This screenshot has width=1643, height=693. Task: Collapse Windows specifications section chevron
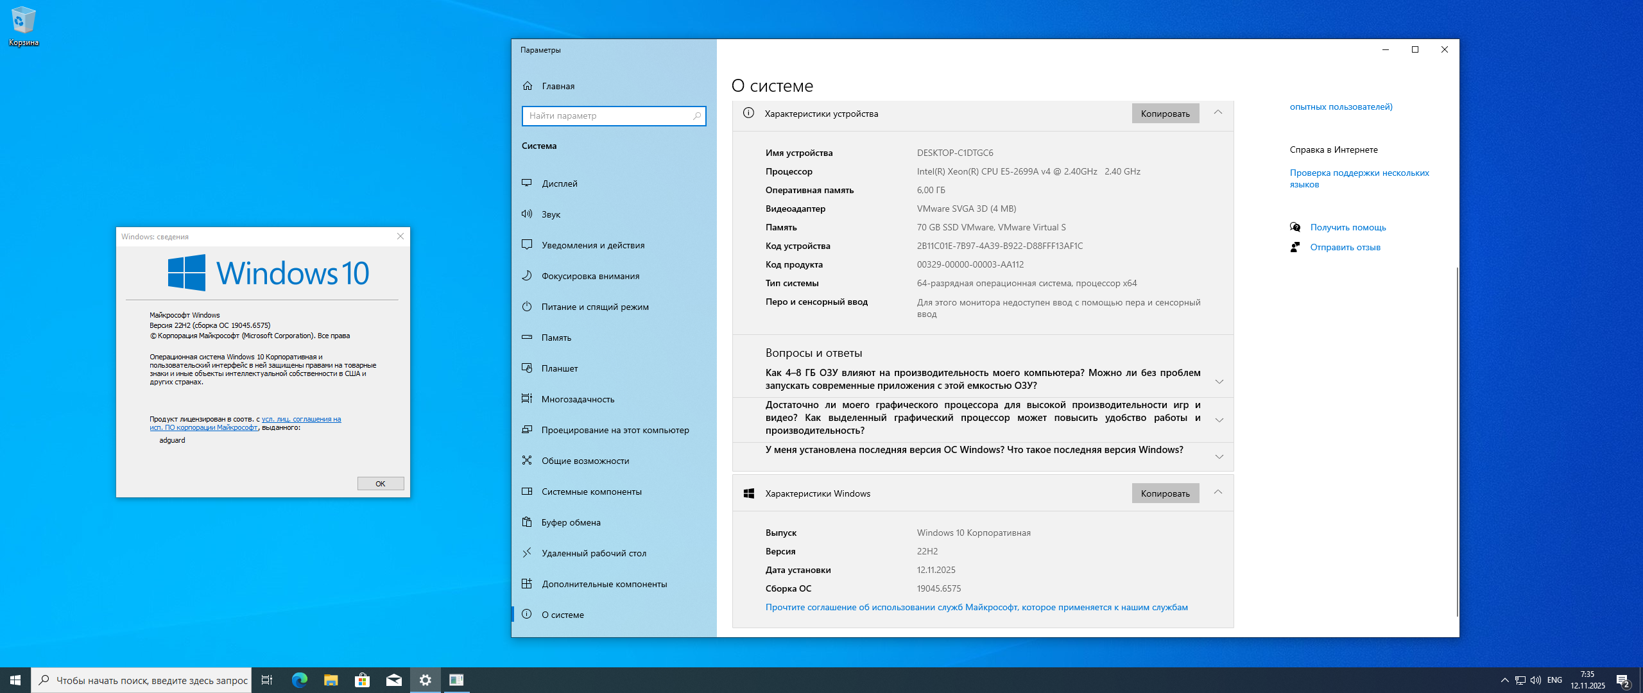pos(1217,492)
